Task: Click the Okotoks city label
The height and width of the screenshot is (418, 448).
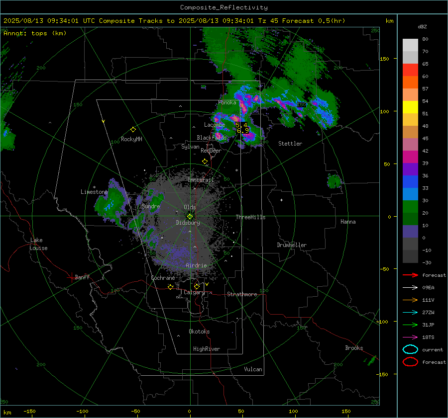Action: click(x=199, y=332)
